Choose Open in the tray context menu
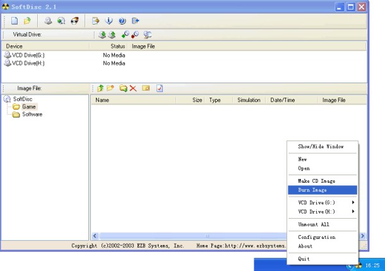This screenshot has width=385, height=271. click(x=323, y=168)
